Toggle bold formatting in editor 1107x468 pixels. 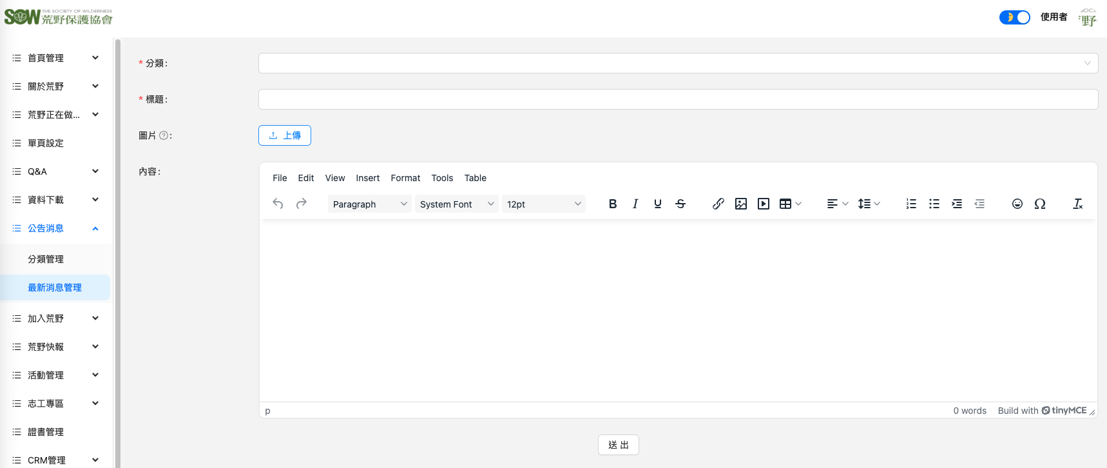coord(613,204)
